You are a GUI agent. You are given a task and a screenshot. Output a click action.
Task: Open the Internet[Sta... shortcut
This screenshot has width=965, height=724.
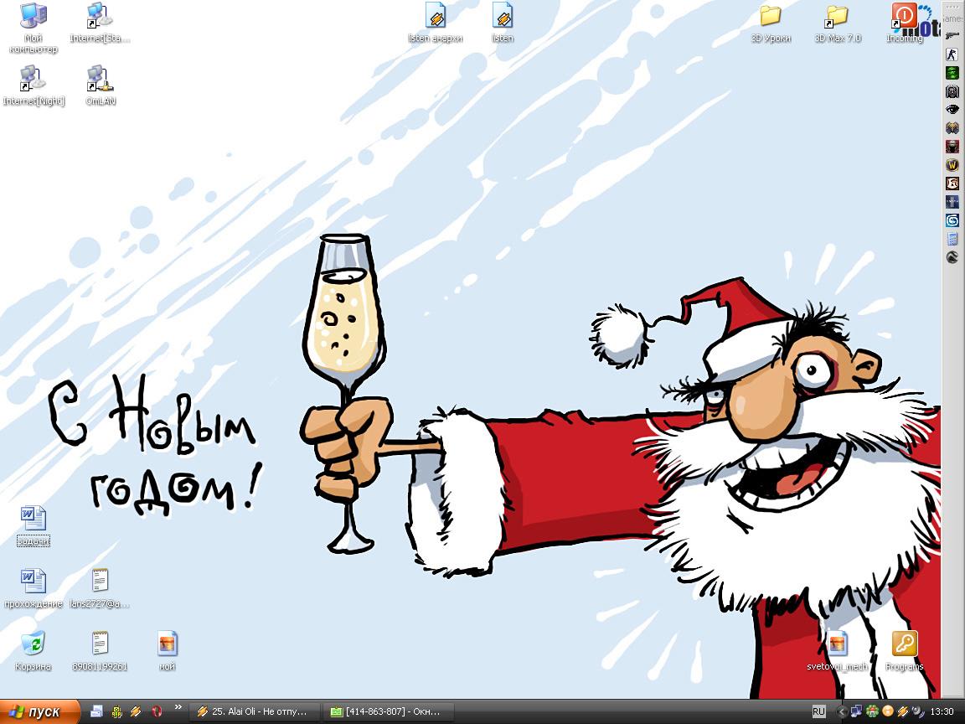(x=100, y=23)
